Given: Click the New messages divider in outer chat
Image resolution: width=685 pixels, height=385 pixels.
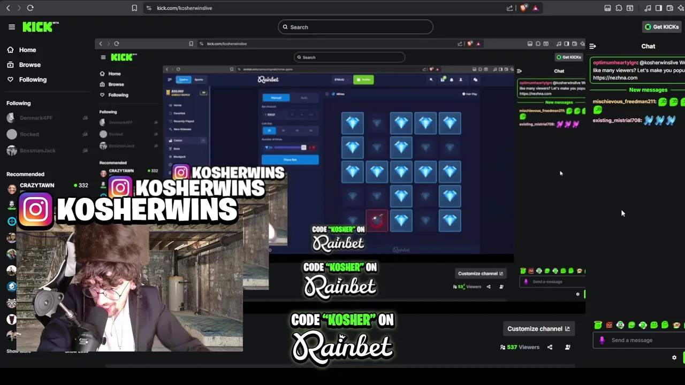Looking at the screenshot, I should click(x=648, y=90).
